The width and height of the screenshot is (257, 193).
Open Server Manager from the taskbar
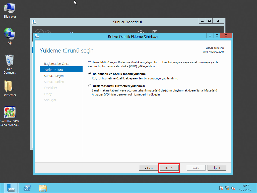point(11,188)
